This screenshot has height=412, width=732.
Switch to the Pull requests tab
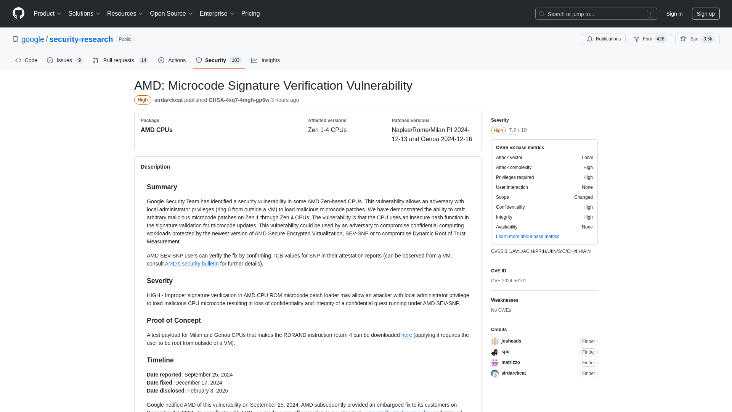coord(120,60)
